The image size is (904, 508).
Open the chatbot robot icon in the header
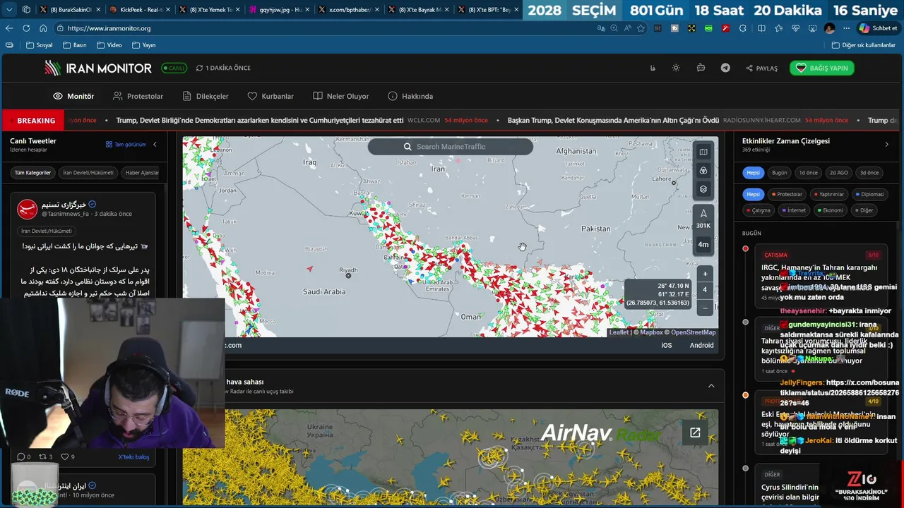coord(701,68)
